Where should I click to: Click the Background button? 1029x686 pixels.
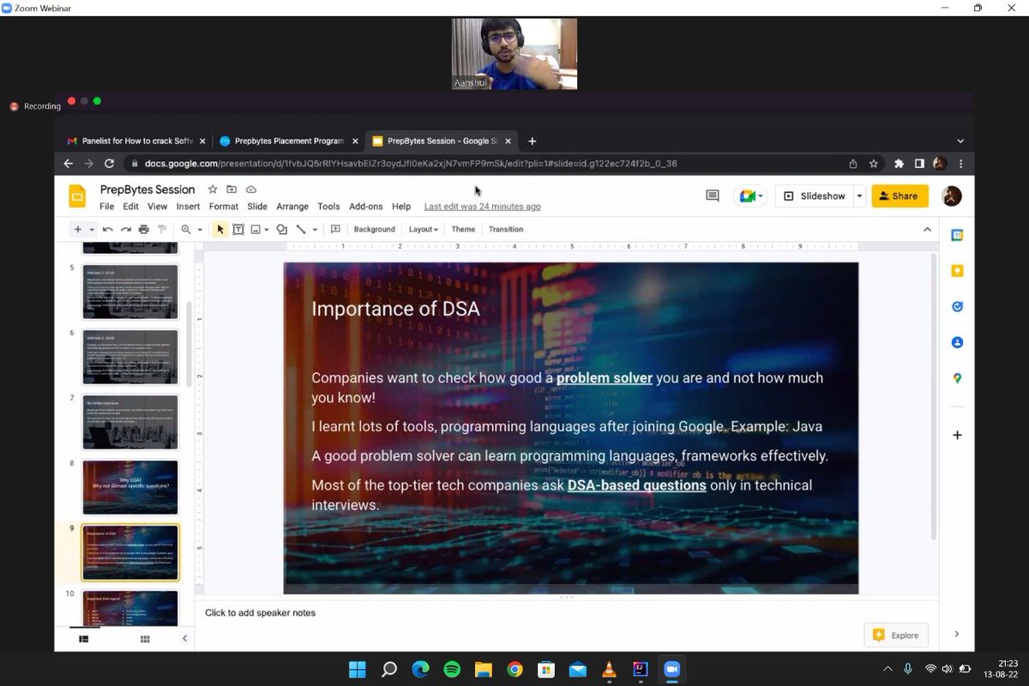click(375, 229)
